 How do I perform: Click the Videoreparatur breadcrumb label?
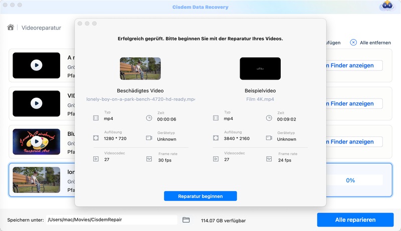(x=41, y=28)
